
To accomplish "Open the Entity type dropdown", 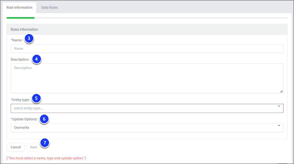I will [147, 108].
